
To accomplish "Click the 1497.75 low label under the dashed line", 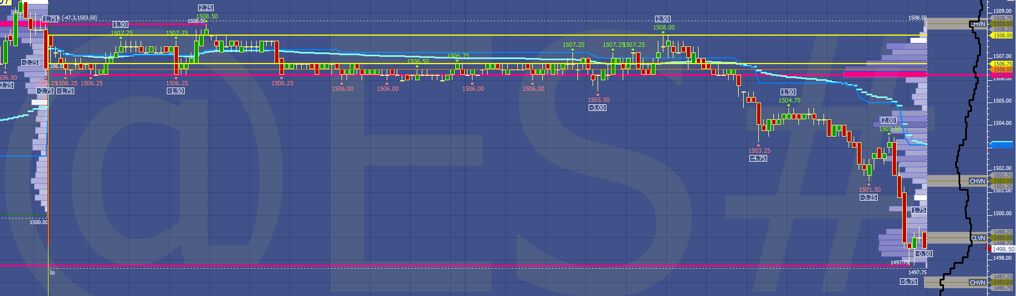I will pyautogui.click(x=917, y=272).
